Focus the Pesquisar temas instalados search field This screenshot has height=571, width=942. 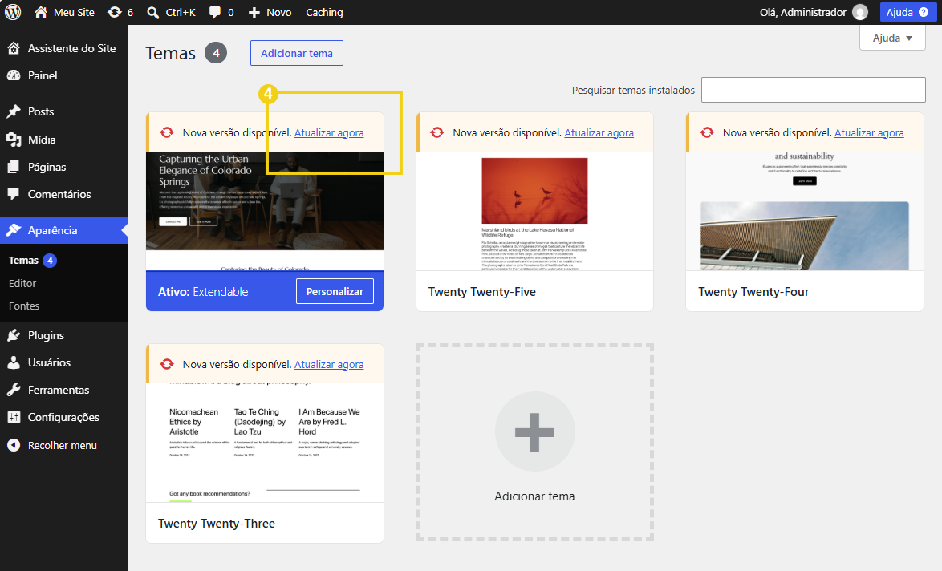(813, 90)
